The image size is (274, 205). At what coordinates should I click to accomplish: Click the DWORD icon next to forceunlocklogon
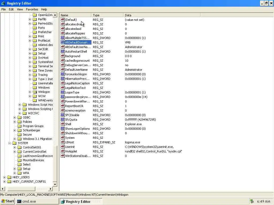click(63, 74)
